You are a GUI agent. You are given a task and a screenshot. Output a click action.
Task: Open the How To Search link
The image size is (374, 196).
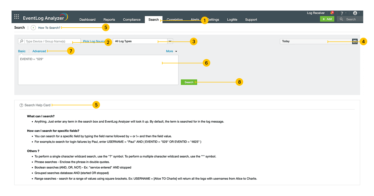[x=49, y=28]
